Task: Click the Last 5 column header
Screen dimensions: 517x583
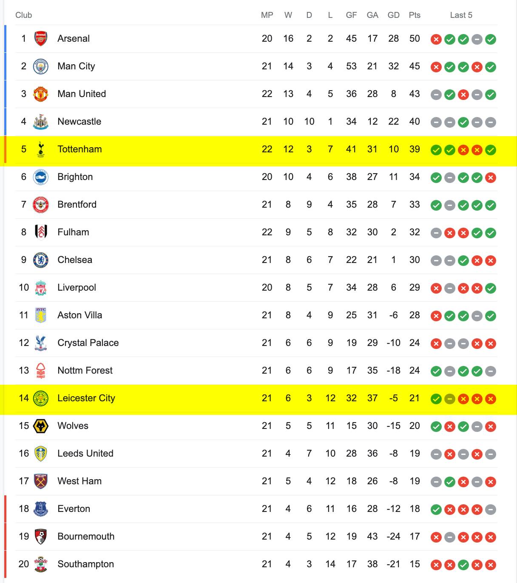Action: [x=461, y=15]
